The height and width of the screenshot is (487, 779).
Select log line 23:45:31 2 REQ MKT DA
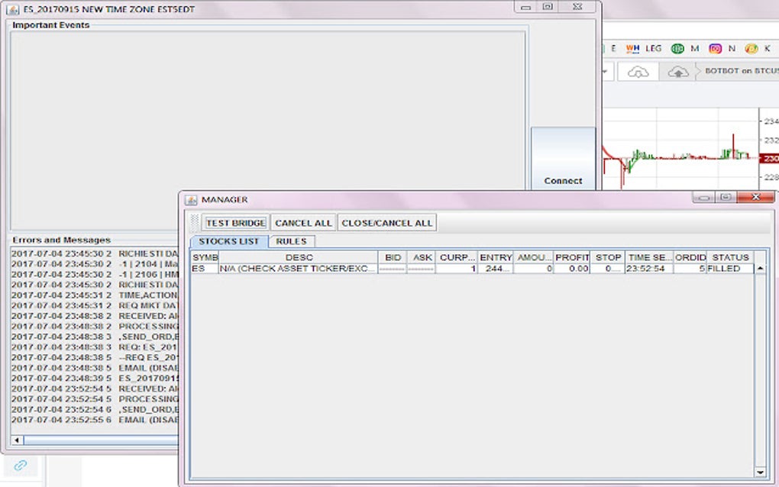click(x=95, y=305)
